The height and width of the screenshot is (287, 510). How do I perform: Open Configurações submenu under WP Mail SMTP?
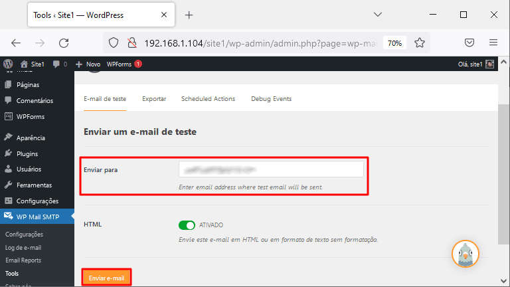(24, 235)
